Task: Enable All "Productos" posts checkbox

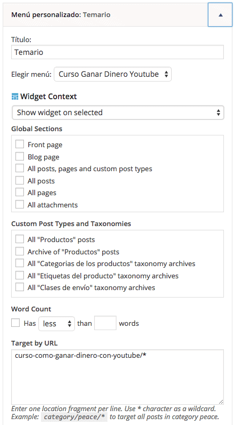Action: tap(20, 239)
